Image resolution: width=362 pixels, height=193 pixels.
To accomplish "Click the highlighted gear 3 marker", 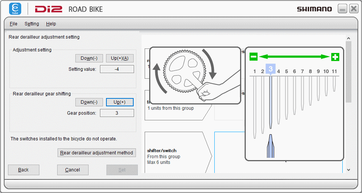I will click(270, 69).
